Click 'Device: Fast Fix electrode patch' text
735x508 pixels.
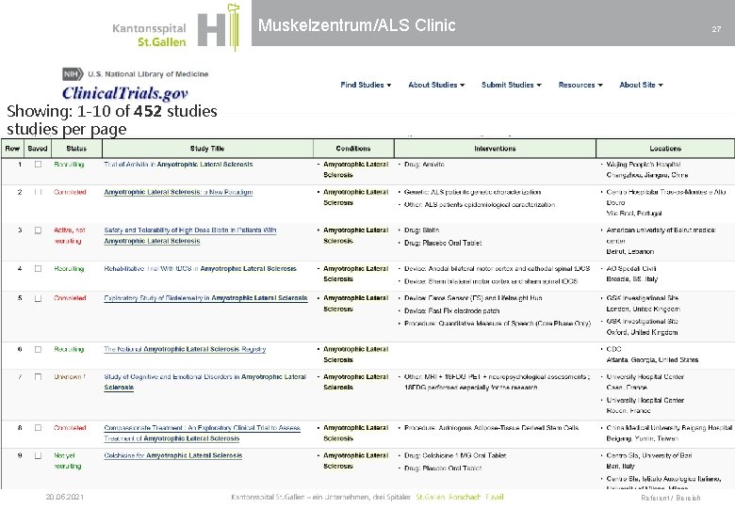452,310
